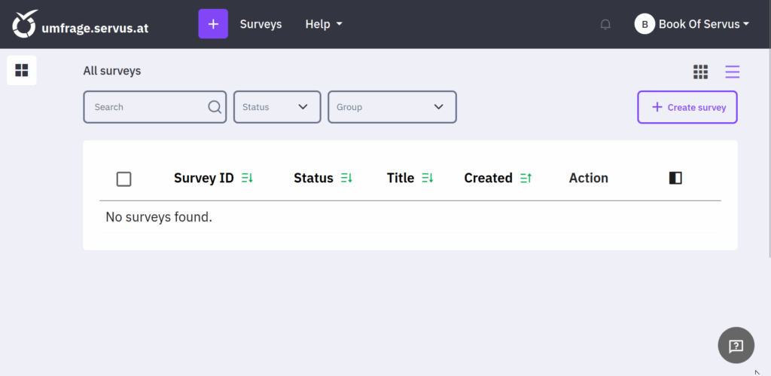Expand the Group filter dropdown

(392, 107)
